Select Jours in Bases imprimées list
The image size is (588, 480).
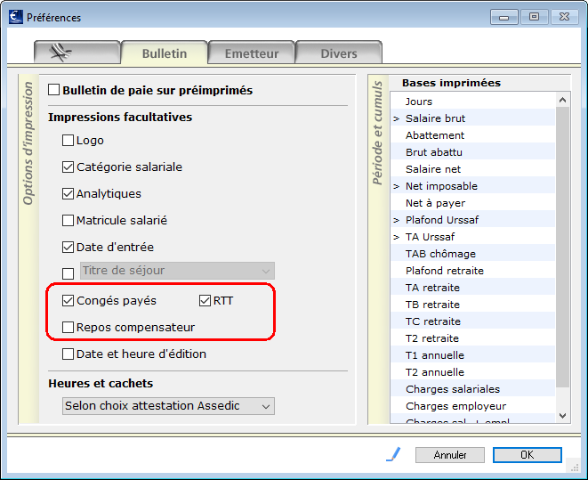[473, 102]
